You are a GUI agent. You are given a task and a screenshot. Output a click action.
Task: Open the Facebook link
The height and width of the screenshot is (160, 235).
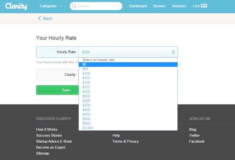pos(197,141)
